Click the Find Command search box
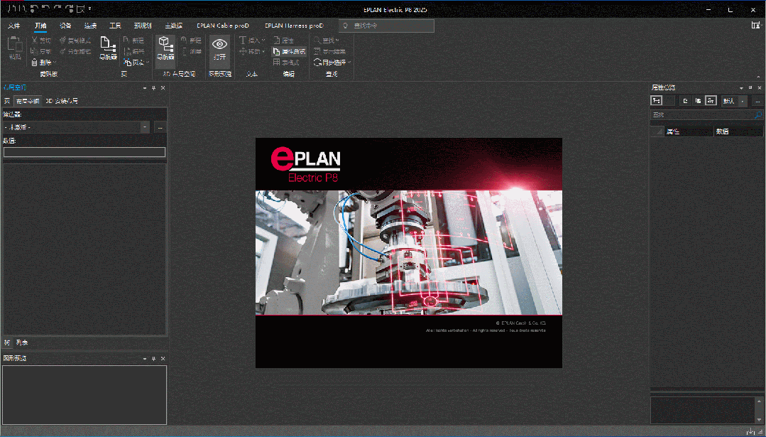This screenshot has width=766, height=437. [386, 26]
